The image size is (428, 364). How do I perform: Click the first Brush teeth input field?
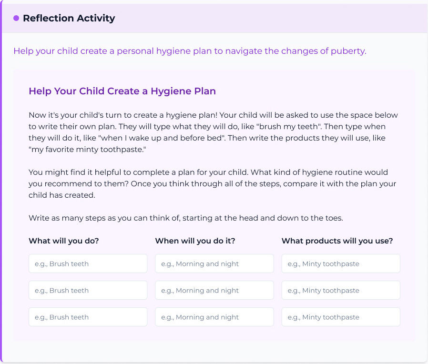click(88, 263)
